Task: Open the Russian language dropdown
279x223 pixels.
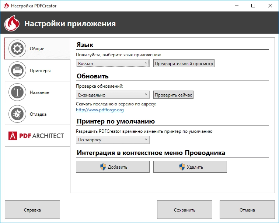Action: [x=113, y=63]
